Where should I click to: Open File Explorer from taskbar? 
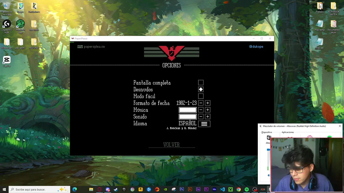point(91,190)
